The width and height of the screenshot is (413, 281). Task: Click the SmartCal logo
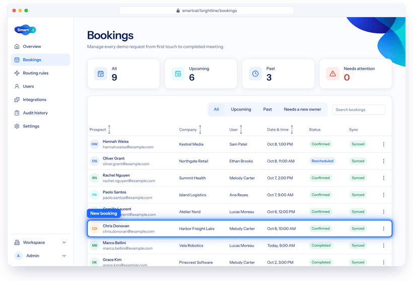[25, 30]
